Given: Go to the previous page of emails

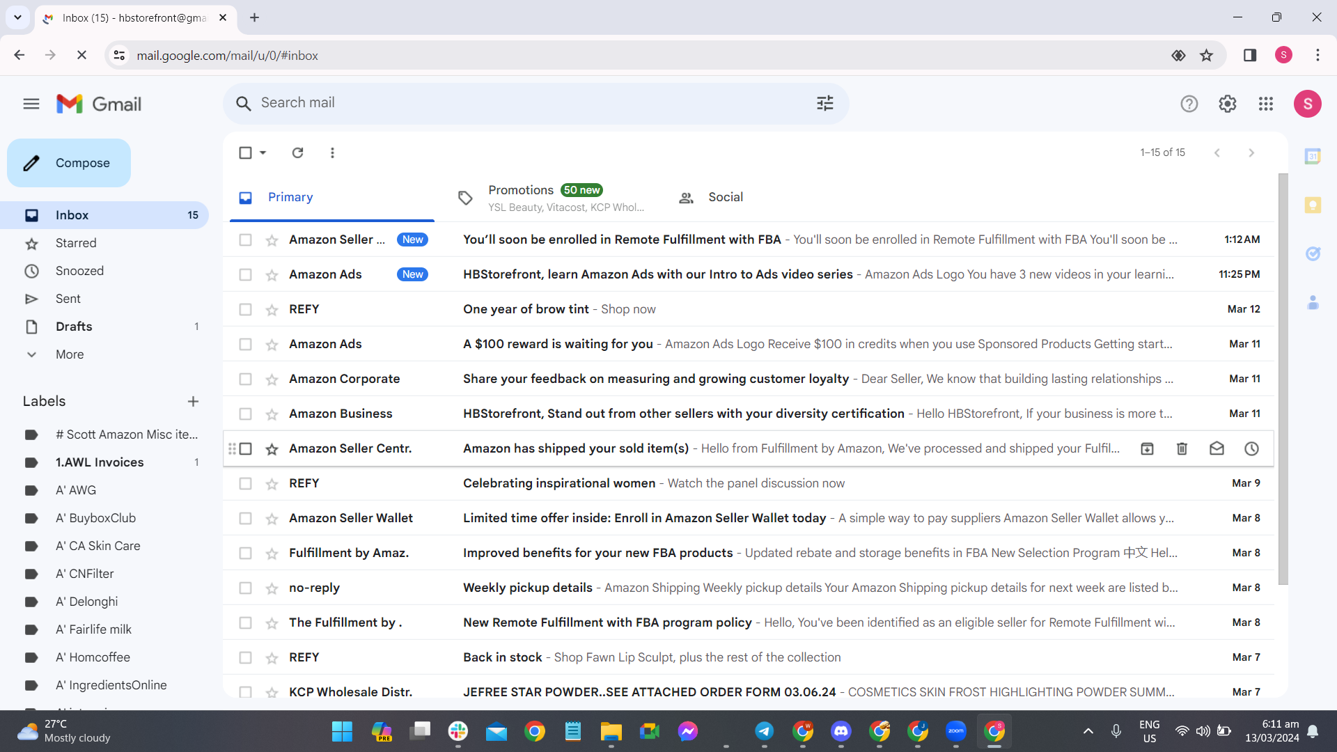Looking at the screenshot, I should 1217,152.
